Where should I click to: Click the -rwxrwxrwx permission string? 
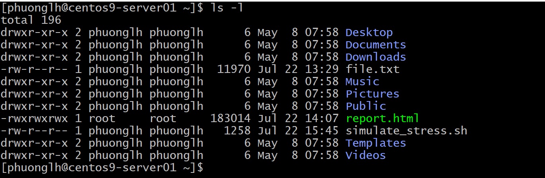(34, 119)
